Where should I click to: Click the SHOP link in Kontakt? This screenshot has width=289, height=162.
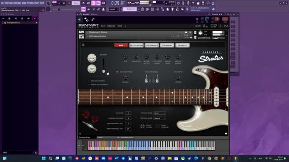[x=198, y=26]
